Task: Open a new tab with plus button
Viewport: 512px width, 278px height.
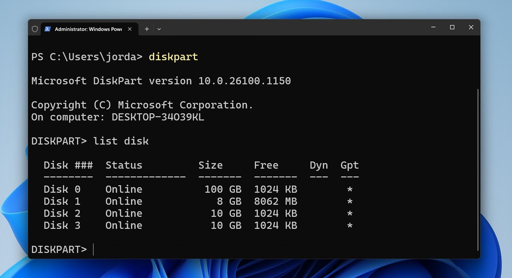Action: pyautogui.click(x=147, y=29)
